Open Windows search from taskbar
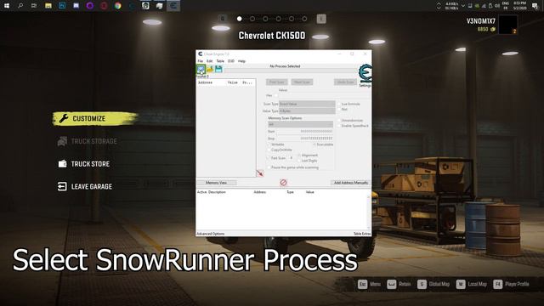544x306 pixels. click(x=20, y=6)
